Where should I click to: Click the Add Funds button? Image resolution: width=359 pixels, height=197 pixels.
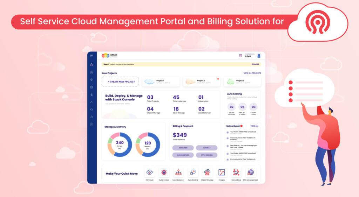(x=183, y=148)
